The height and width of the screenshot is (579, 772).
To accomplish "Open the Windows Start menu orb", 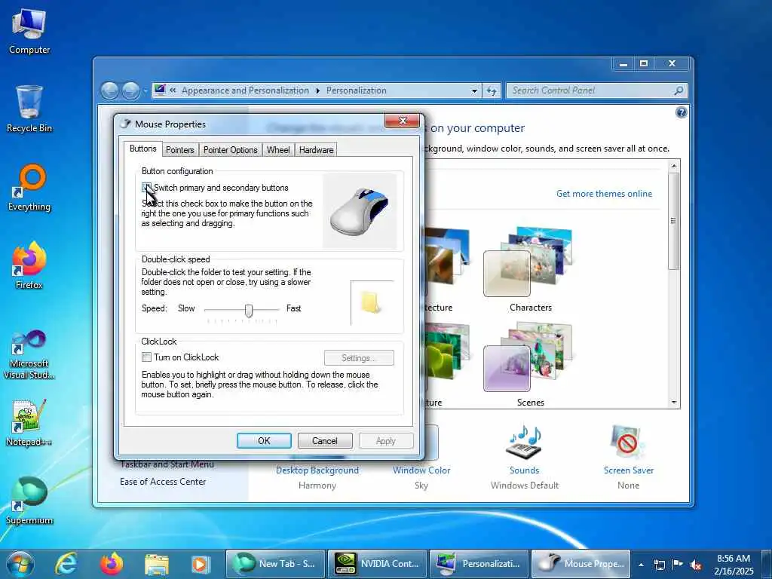I will click(x=20, y=564).
